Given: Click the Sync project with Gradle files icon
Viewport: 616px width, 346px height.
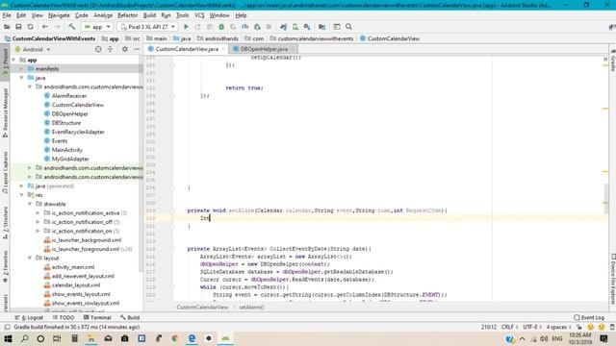Looking at the screenshot, I should click(283, 27).
